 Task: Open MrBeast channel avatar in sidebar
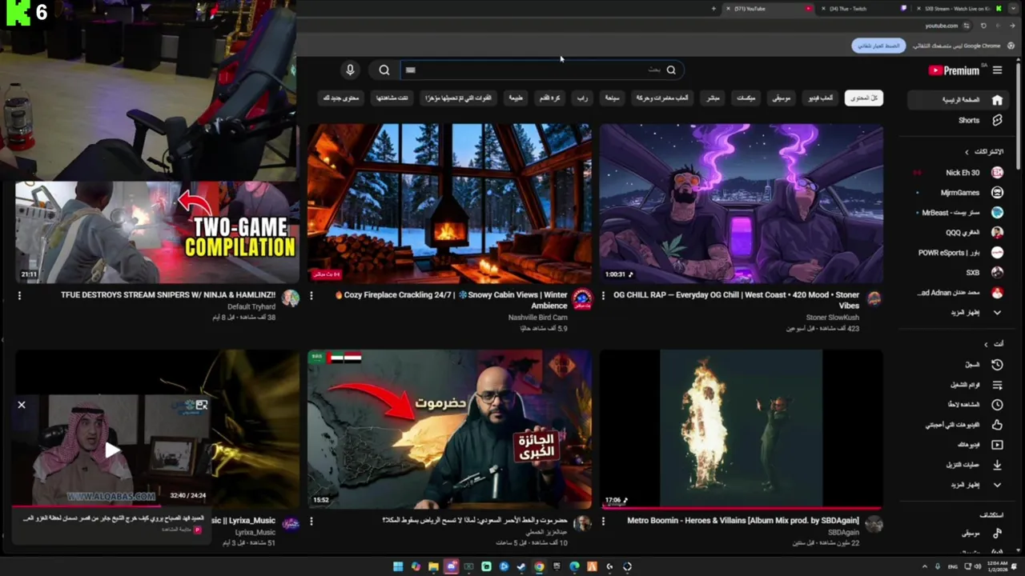[x=997, y=212]
